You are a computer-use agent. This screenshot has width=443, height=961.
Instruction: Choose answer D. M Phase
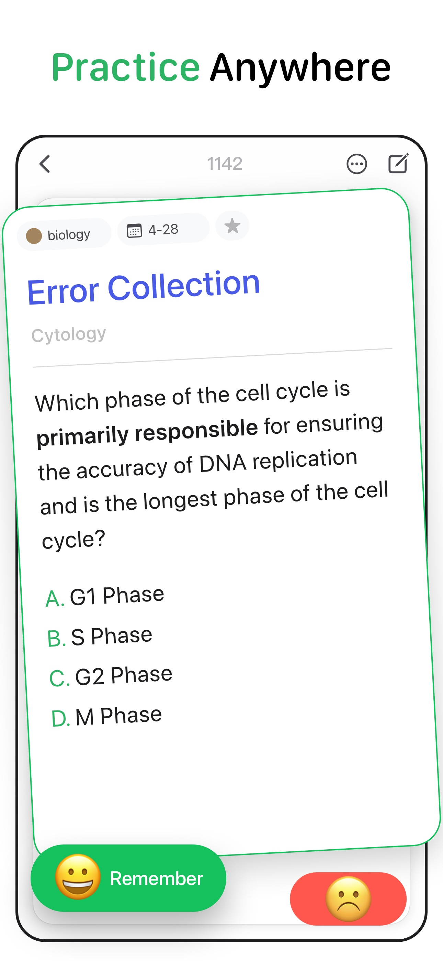[x=107, y=716]
